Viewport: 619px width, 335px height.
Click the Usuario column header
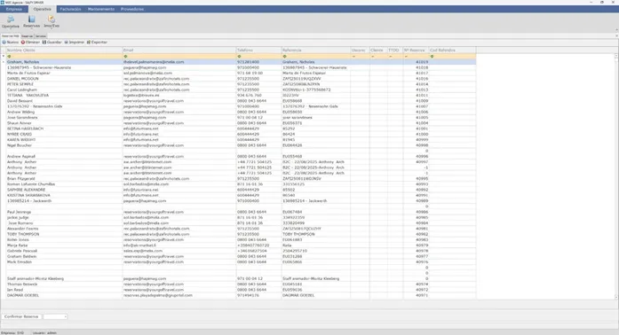360,50
